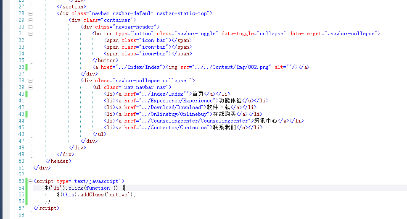Click the $('li').click function call
Image resolution: width=407 pixels, height=219 pixels.
pyautogui.click(x=85, y=188)
